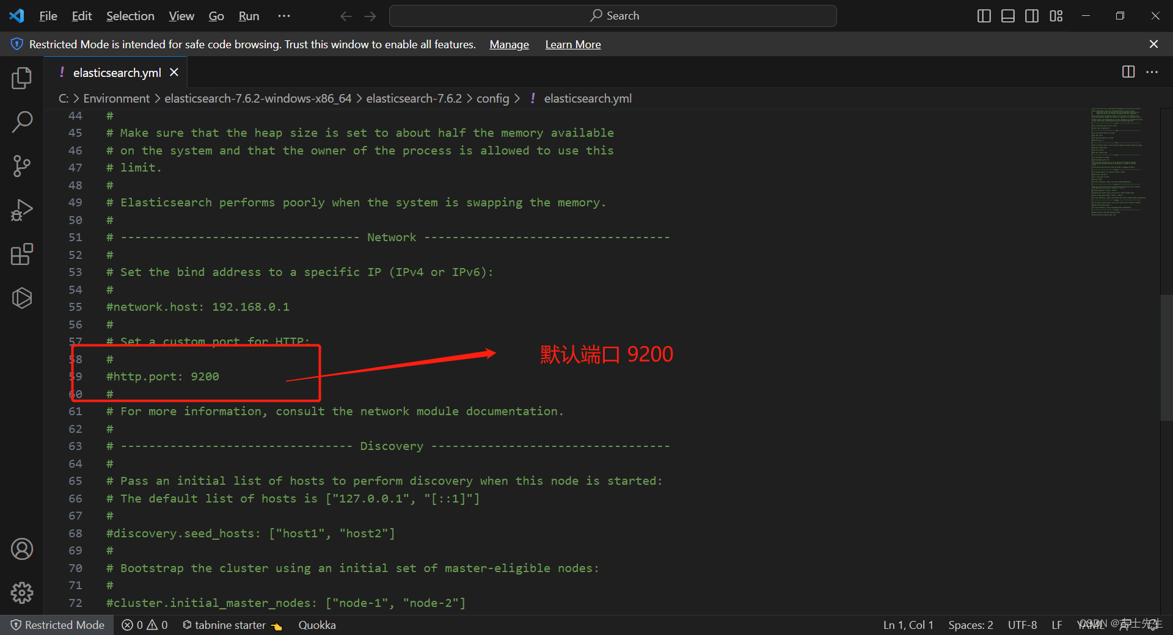Expand the C: breadcrumb segment
This screenshot has height=635, width=1173.
tap(64, 98)
